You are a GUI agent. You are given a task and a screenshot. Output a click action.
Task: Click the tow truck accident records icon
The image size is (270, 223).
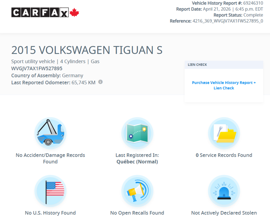click(x=50, y=133)
